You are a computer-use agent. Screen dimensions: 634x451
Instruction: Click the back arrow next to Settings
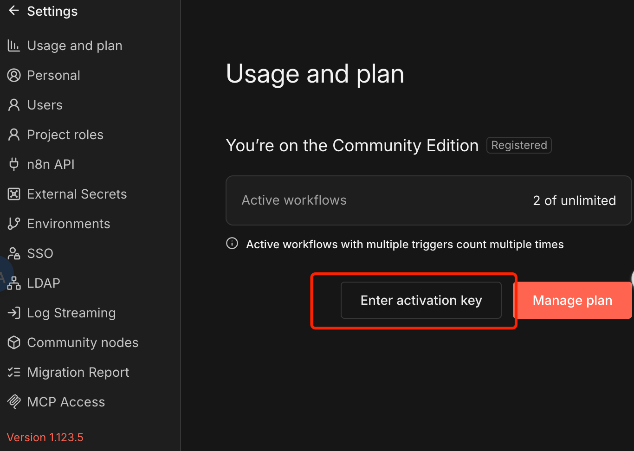pyautogui.click(x=14, y=11)
